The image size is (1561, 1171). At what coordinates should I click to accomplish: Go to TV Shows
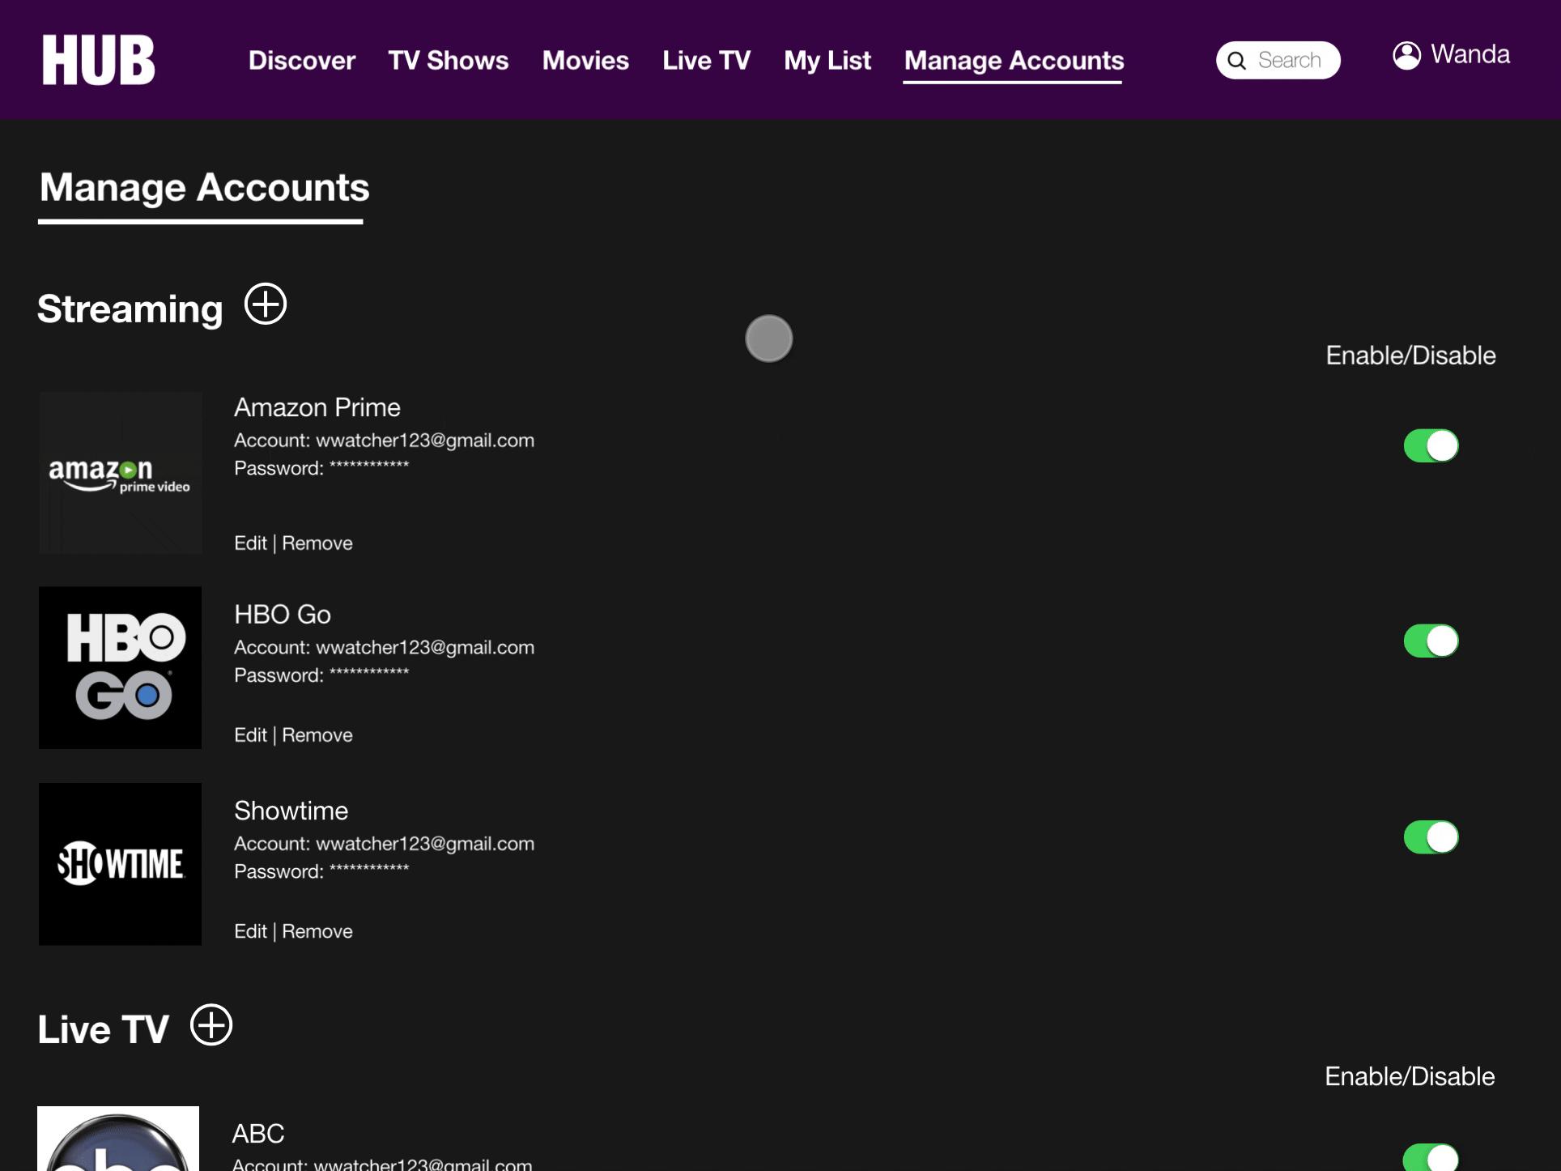point(449,61)
